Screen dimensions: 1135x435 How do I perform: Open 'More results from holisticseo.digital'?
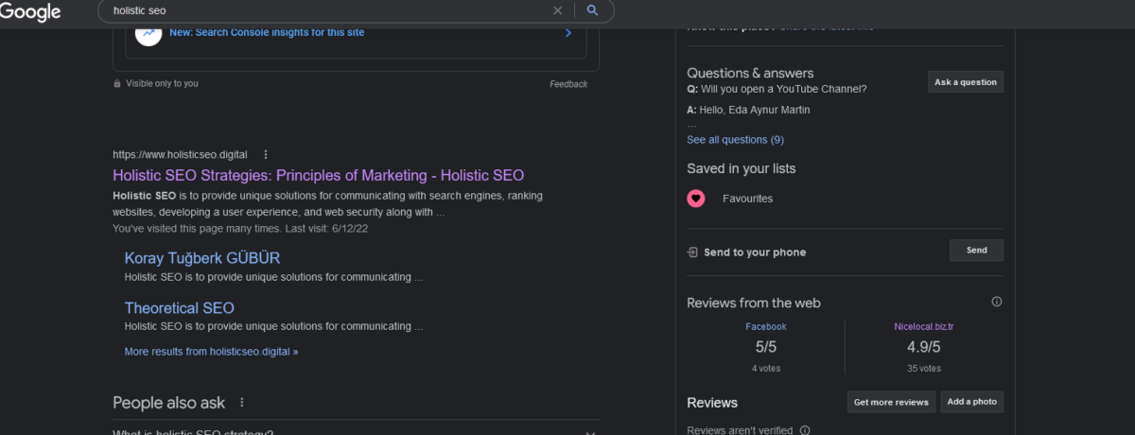coord(211,351)
